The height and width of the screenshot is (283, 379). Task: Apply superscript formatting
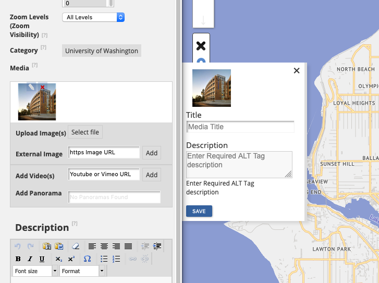[71, 259]
